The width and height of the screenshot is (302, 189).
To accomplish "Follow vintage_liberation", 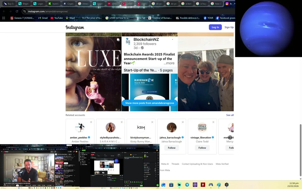I will point(202,148).
